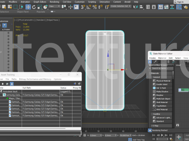
Task: Open Select by Name tool
Action: pyautogui.click(x=10, y=7)
